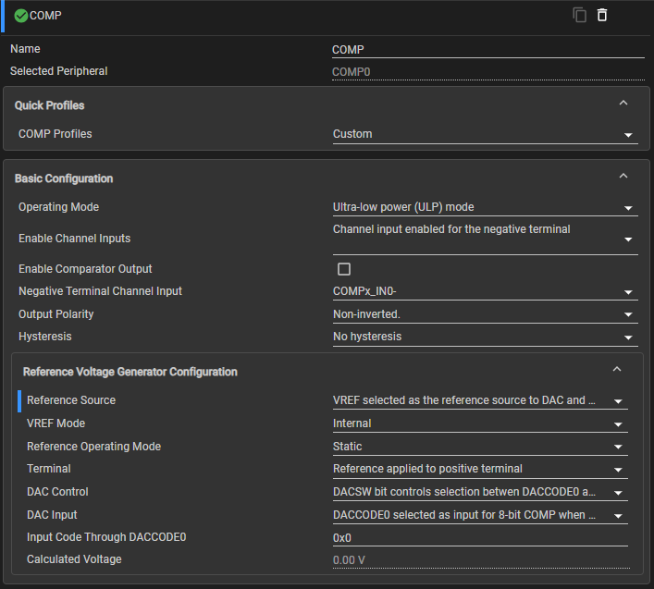Click the DAC Input label
The image size is (654, 589).
tap(52, 515)
